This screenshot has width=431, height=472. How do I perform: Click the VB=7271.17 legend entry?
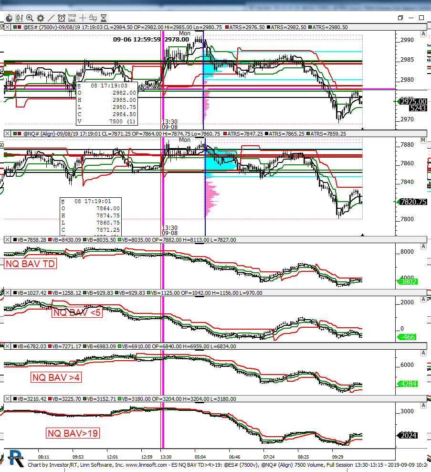pos(64,346)
